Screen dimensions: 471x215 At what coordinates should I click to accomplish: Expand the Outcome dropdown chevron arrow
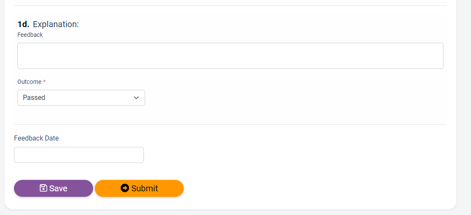click(x=136, y=98)
